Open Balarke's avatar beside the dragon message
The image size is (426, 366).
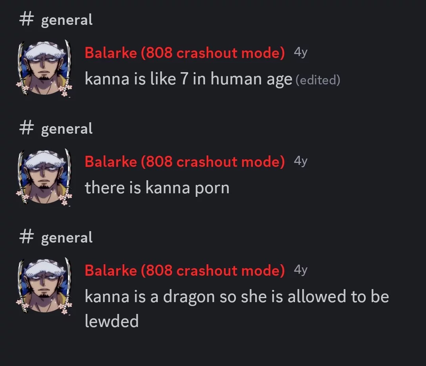point(44,285)
